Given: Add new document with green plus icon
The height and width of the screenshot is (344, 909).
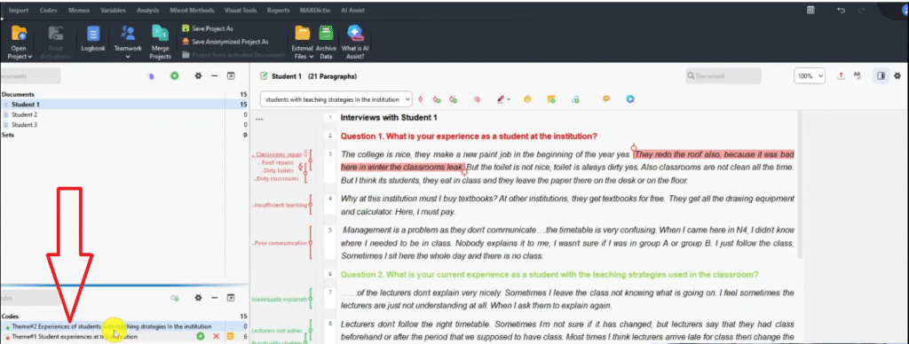Looking at the screenshot, I should point(175,76).
